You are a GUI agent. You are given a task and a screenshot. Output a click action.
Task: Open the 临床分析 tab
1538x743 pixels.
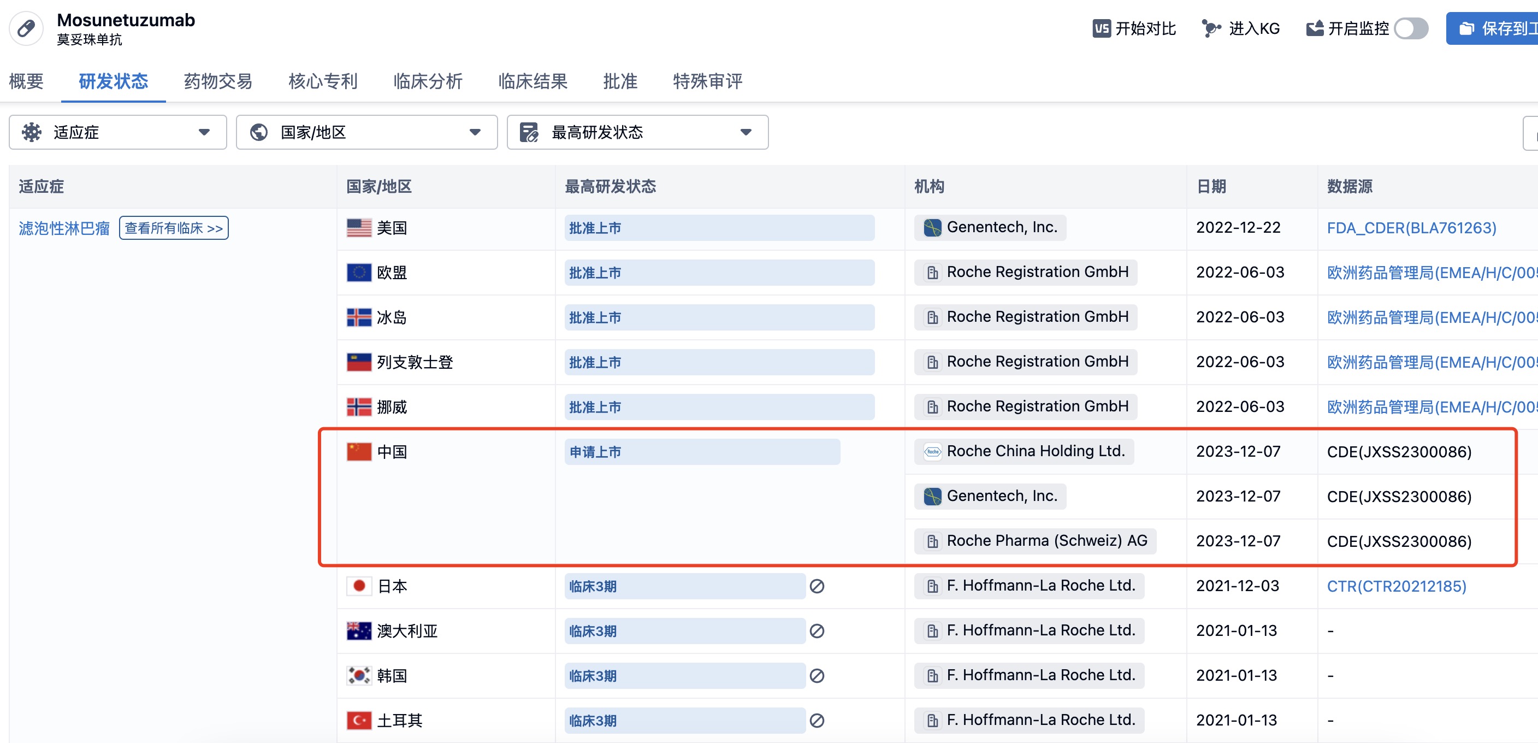[428, 81]
